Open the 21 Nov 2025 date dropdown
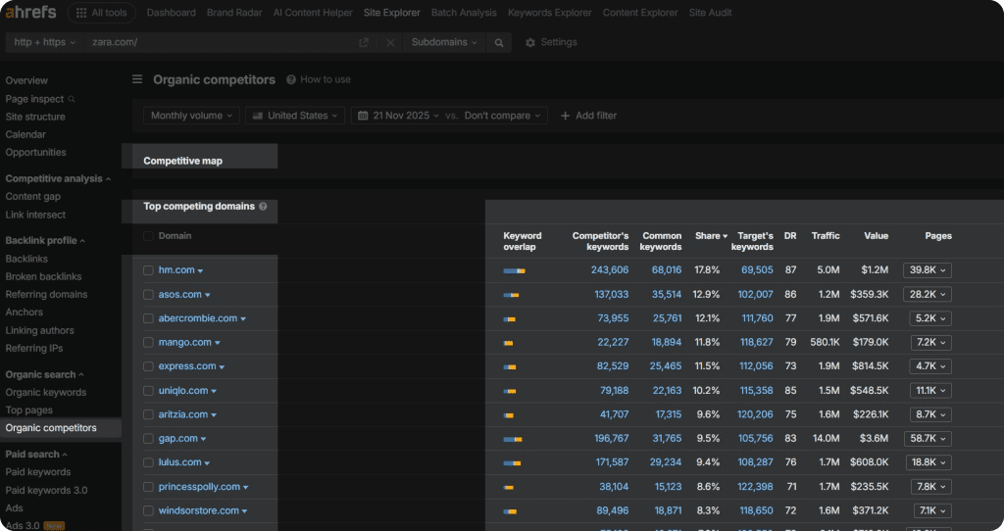Viewport: 1004px width, 531px height. point(399,116)
